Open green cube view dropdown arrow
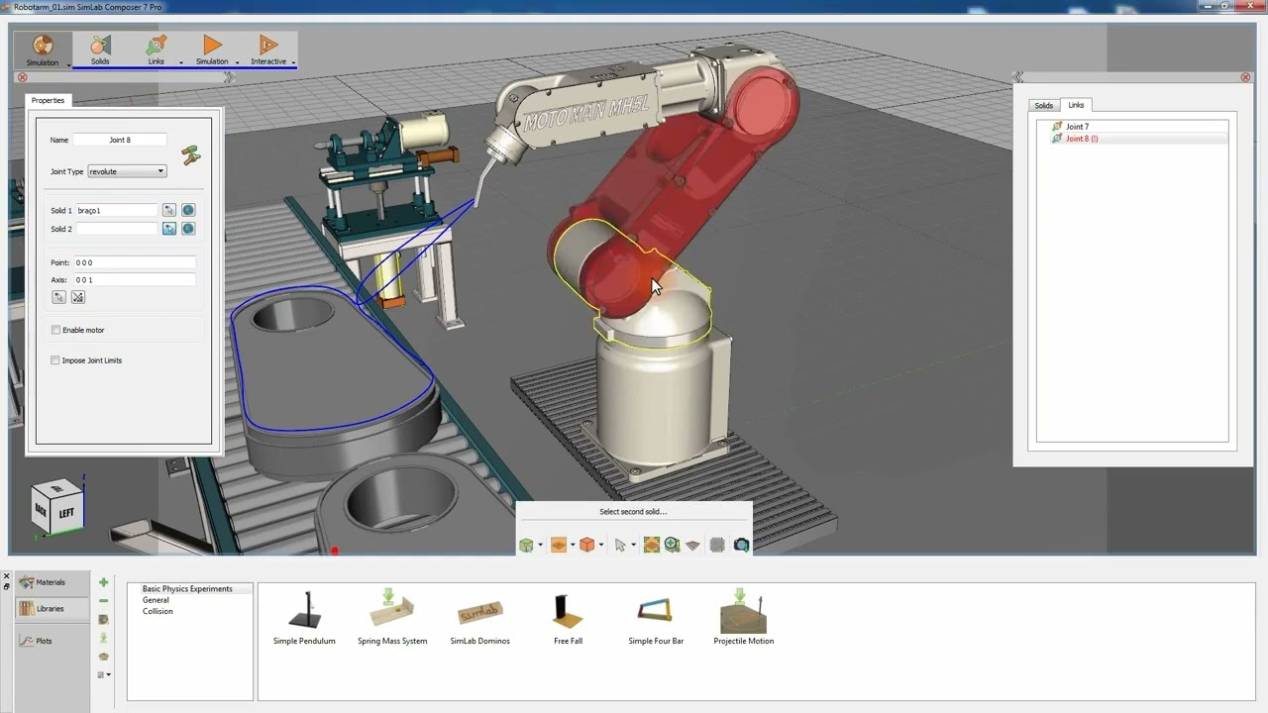This screenshot has width=1268, height=713. (x=540, y=546)
